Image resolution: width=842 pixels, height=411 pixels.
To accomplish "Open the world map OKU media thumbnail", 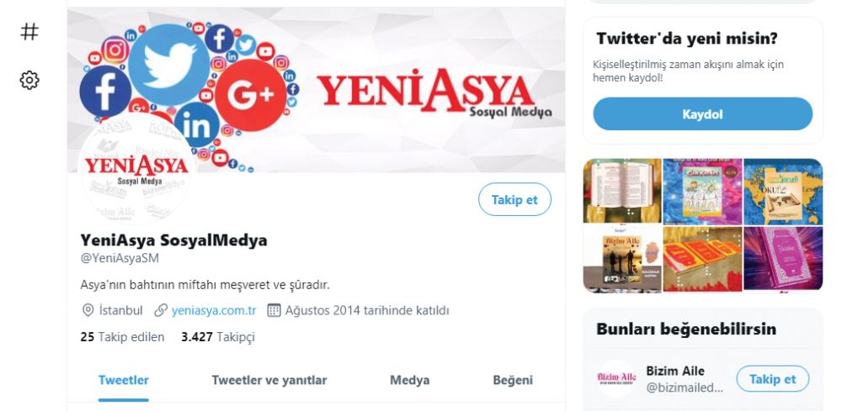I will pyautogui.click(x=783, y=191).
